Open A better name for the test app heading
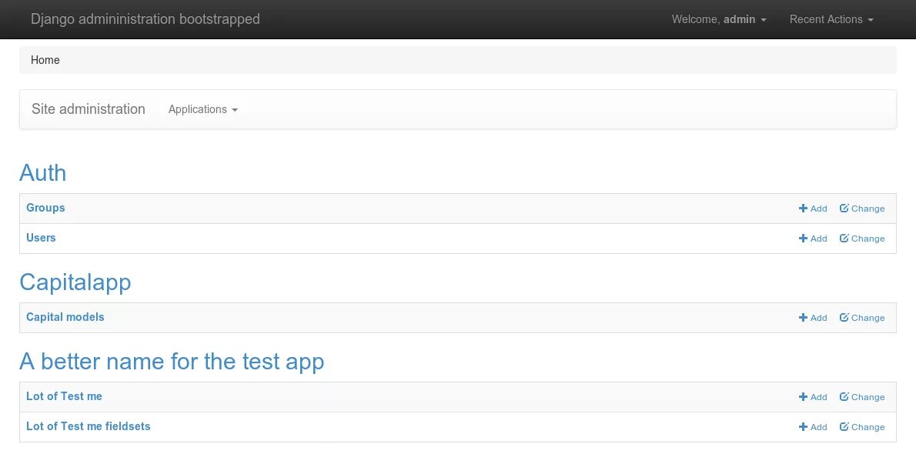Image resolution: width=916 pixels, height=464 pixels. [x=172, y=362]
